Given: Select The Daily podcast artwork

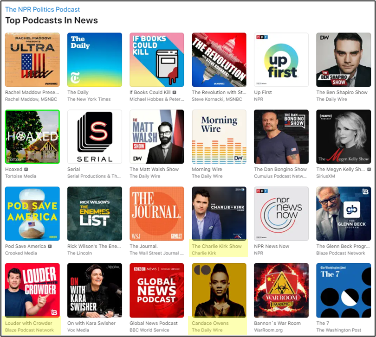Looking at the screenshot, I should point(95,60).
